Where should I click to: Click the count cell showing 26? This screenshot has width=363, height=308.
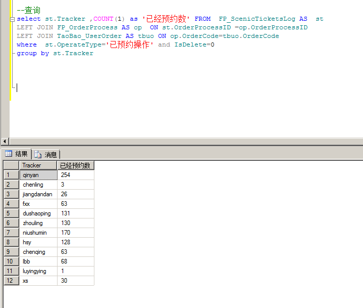tap(76, 194)
